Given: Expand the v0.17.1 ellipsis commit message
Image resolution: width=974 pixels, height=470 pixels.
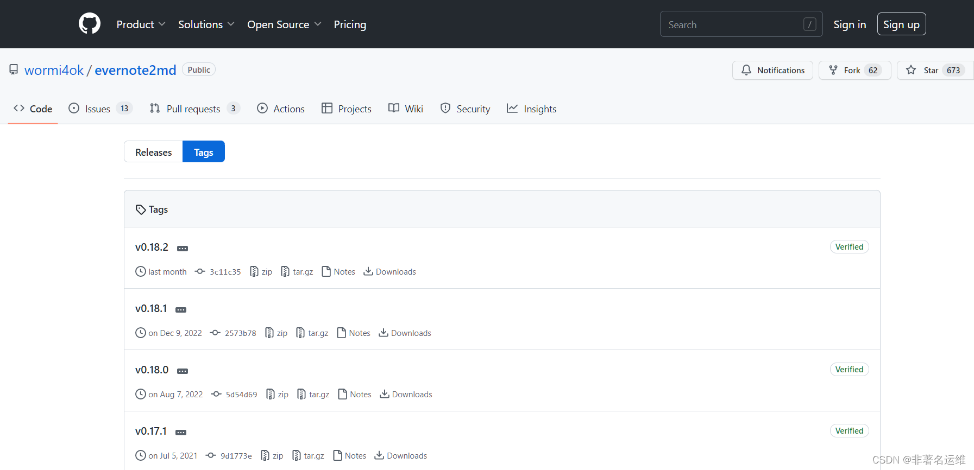Looking at the screenshot, I should click(181, 433).
